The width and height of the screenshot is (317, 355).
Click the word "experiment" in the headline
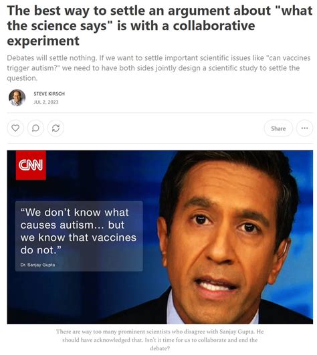[x=43, y=41]
